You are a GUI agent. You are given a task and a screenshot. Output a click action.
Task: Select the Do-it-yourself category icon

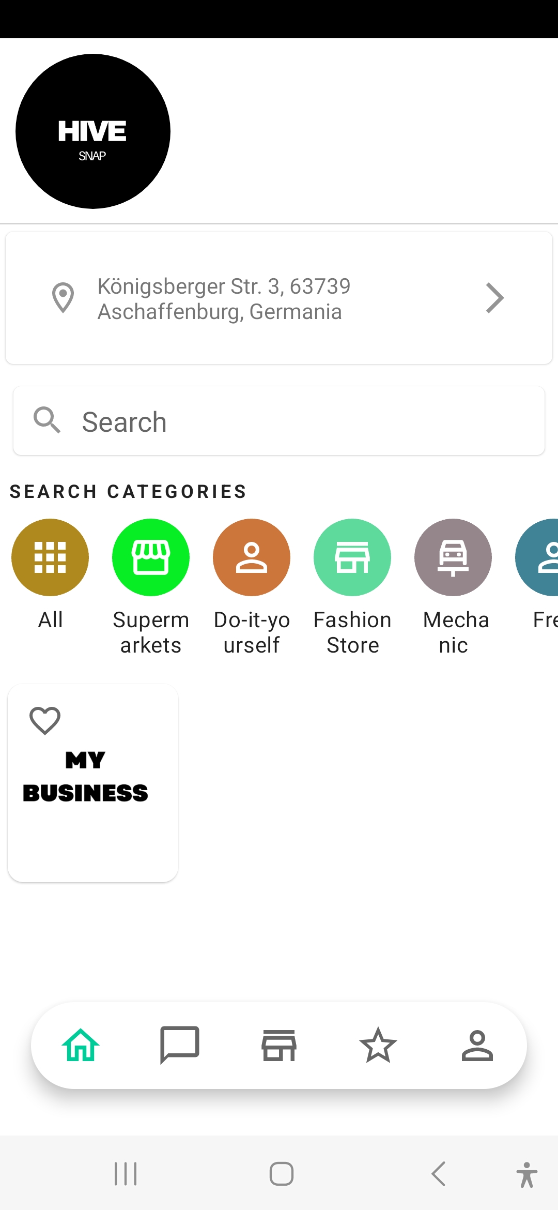click(252, 557)
